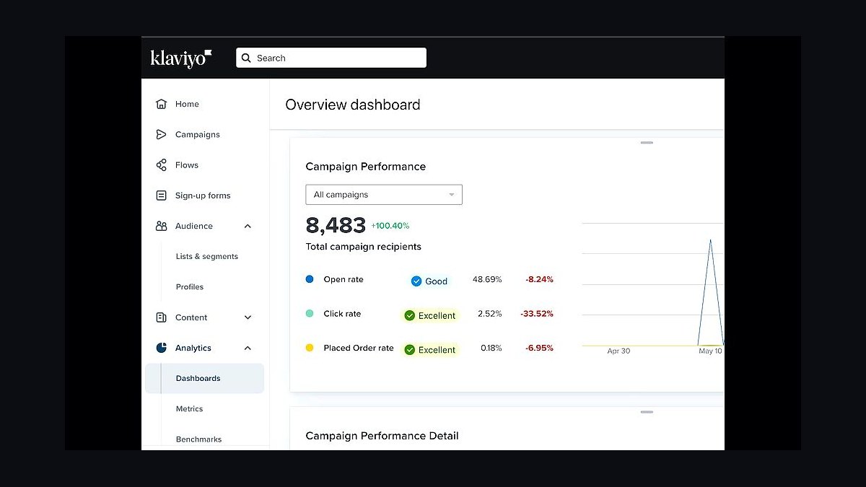Click the Campaigns paper plane icon
Viewport: 866px width, 487px height.
click(162, 134)
